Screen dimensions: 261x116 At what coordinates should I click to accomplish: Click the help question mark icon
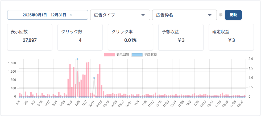pos(221,15)
